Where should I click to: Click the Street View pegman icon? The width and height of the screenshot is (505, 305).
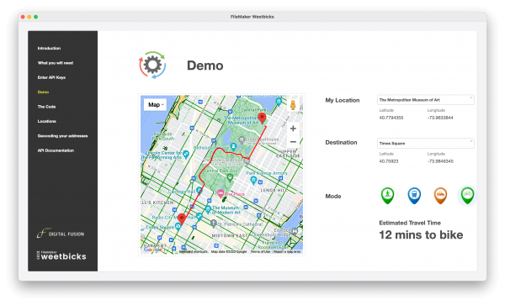tap(293, 105)
